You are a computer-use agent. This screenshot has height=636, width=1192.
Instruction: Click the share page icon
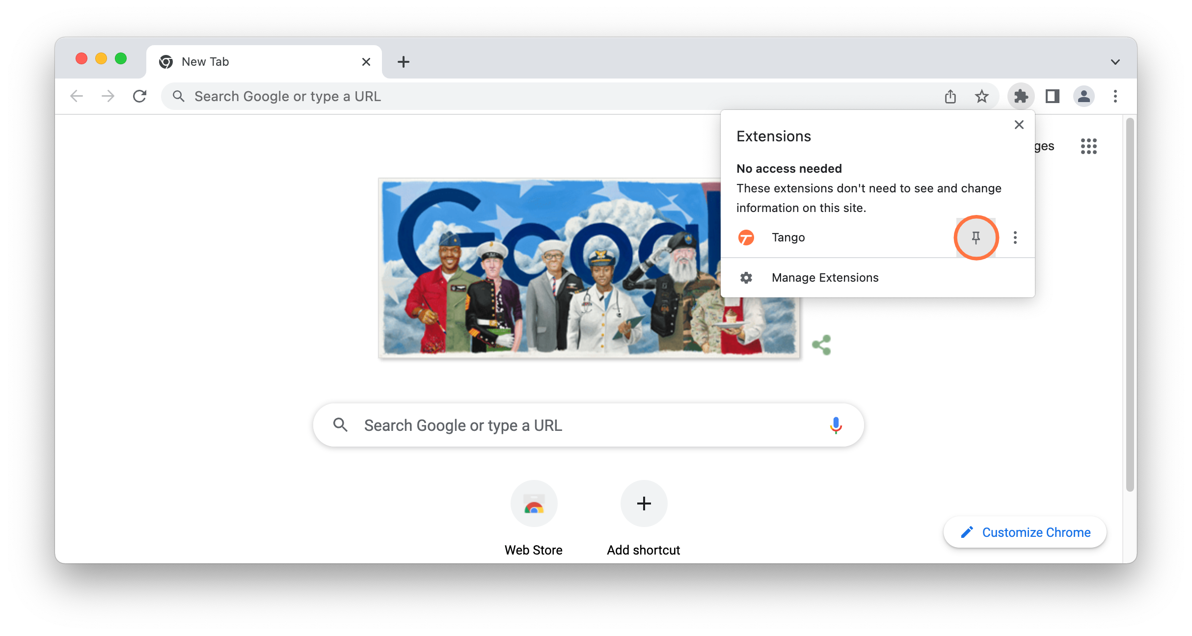tap(950, 96)
